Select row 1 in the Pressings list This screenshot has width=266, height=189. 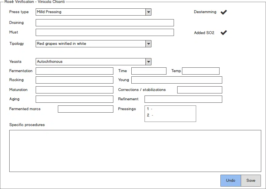click(170, 109)
